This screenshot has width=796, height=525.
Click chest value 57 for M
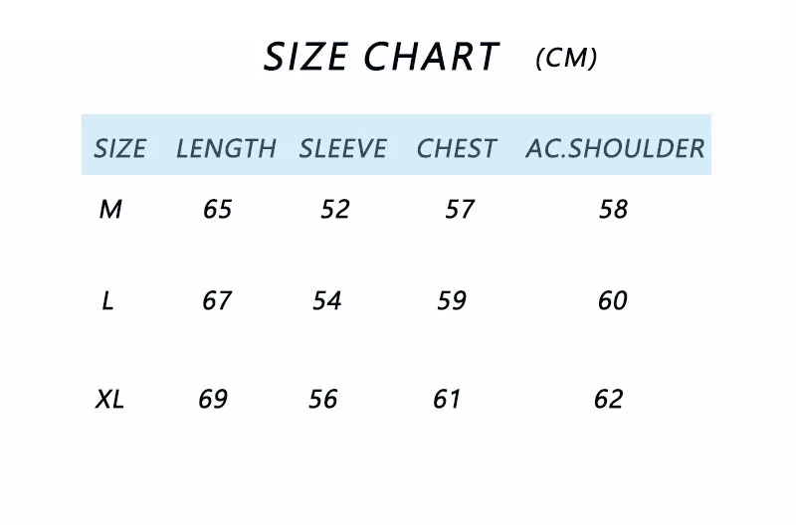tap(460, 209)
